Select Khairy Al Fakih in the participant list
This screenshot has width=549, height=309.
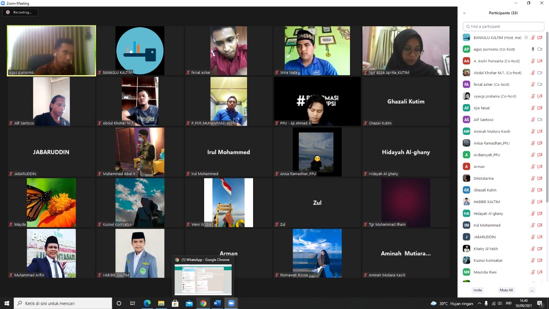tap(486, 249)
